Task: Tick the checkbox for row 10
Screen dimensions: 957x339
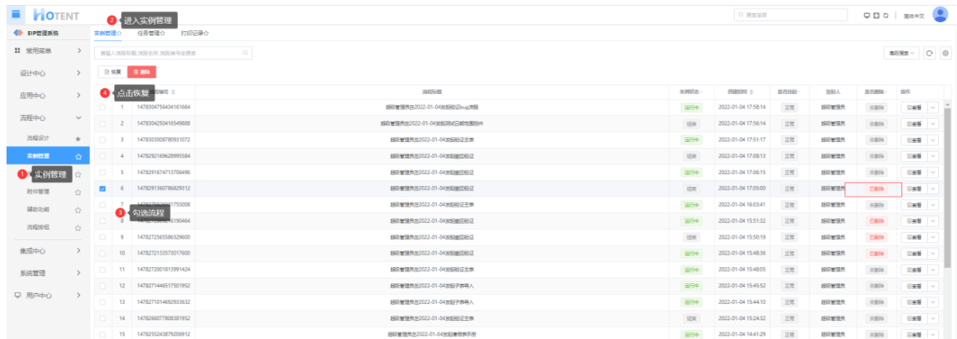Action: [103, 253]
